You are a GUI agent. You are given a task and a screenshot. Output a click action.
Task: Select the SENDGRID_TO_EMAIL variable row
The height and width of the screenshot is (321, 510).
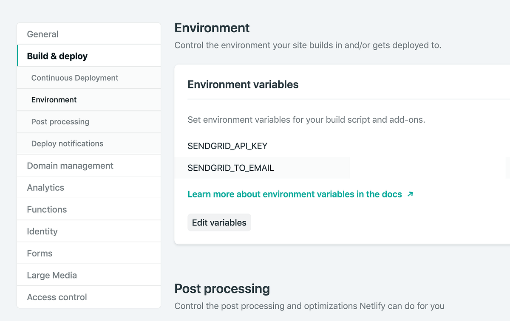[x=231, y=168]
